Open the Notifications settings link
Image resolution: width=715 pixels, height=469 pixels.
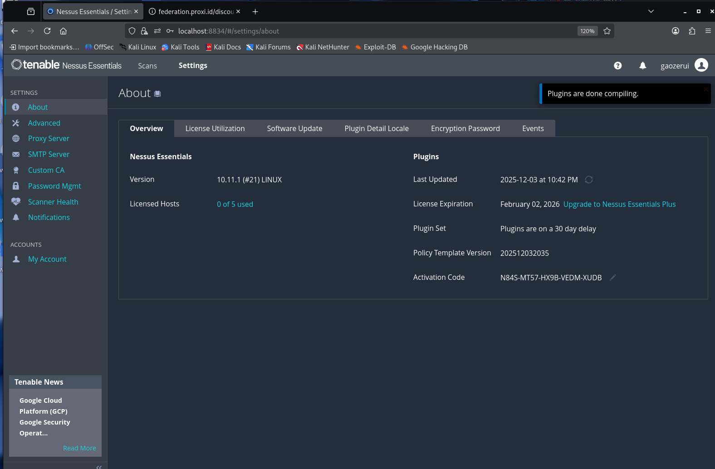(x=49, y=217)
